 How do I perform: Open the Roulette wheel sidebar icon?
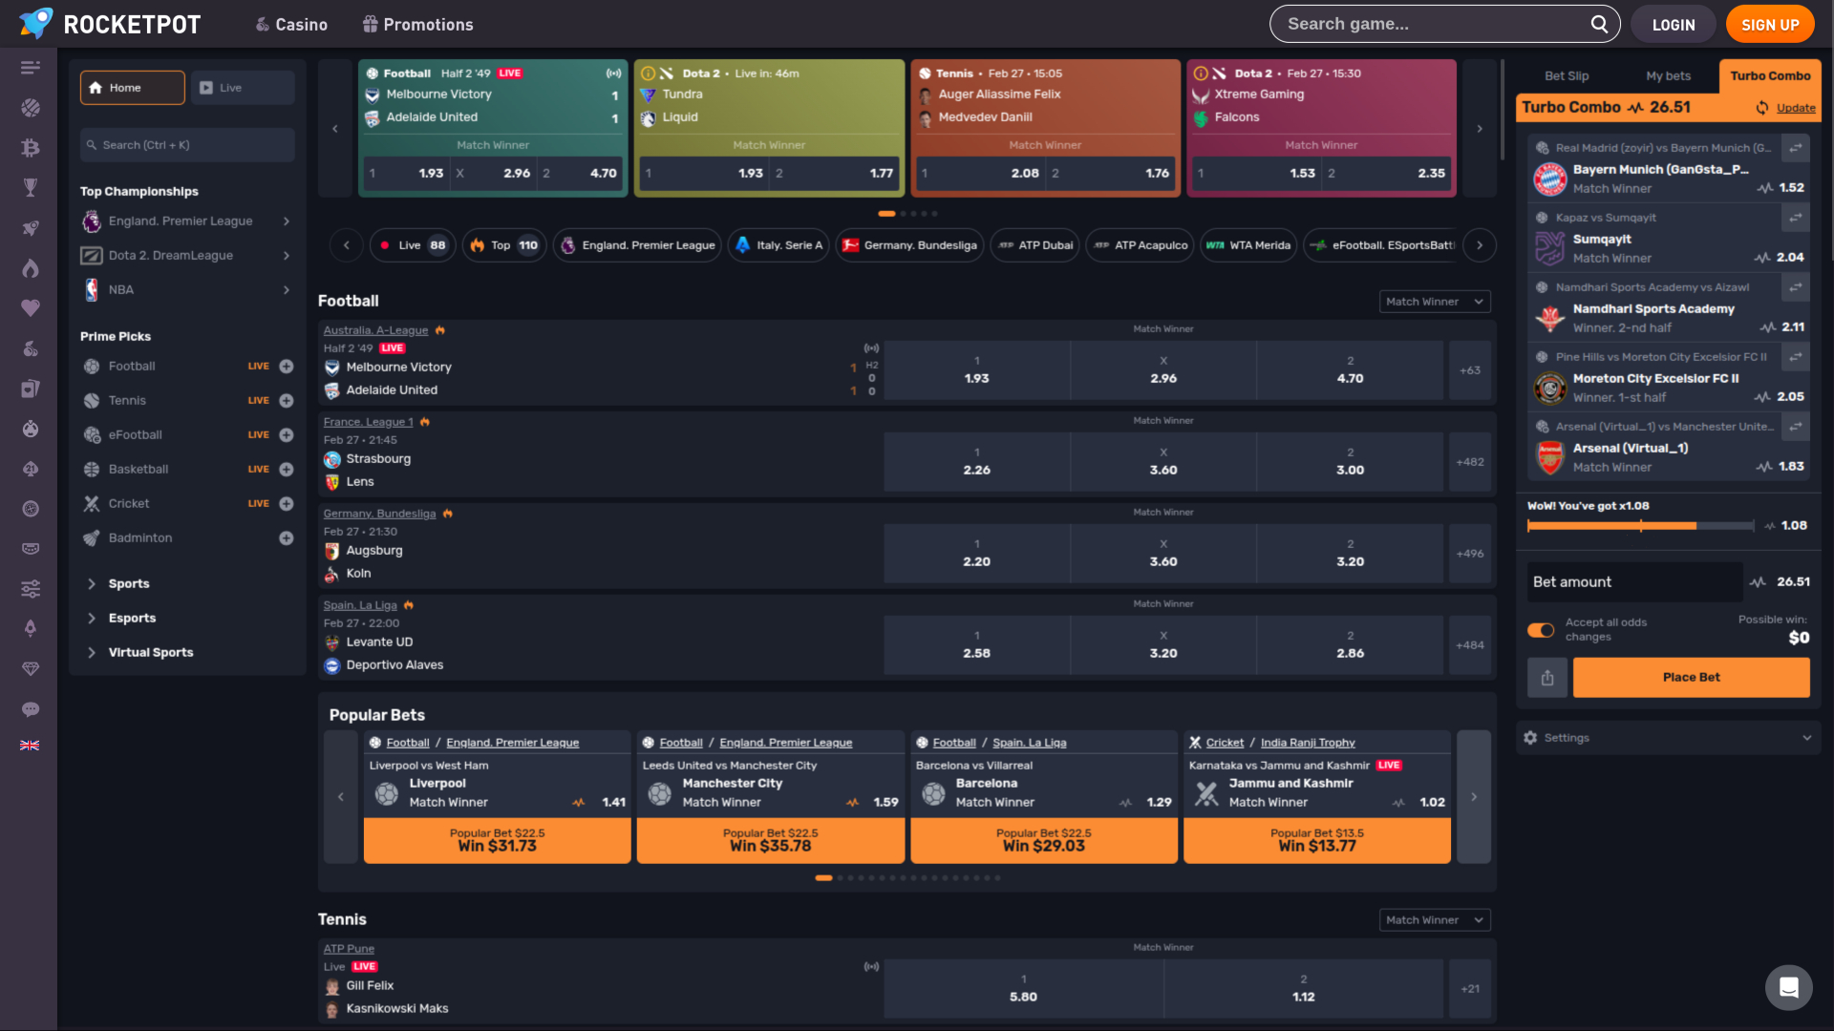(30, 509)
